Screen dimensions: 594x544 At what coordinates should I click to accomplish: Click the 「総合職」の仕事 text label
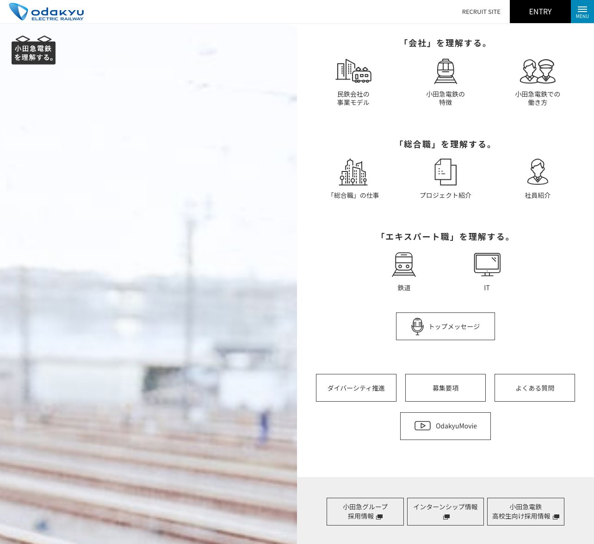coord(353,196)
